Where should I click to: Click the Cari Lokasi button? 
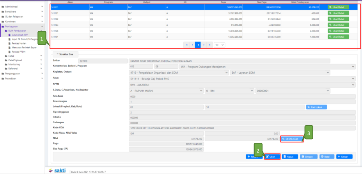click(x=316, y=107)
